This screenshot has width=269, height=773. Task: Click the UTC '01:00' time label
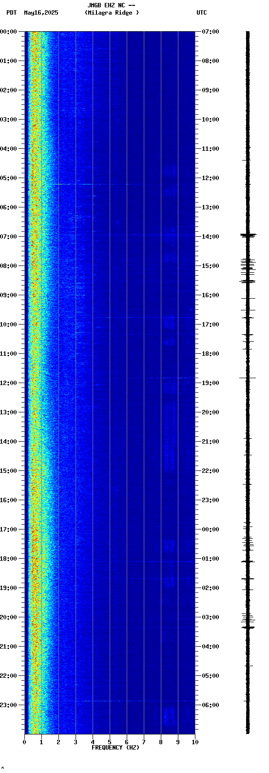coord(211,559)
